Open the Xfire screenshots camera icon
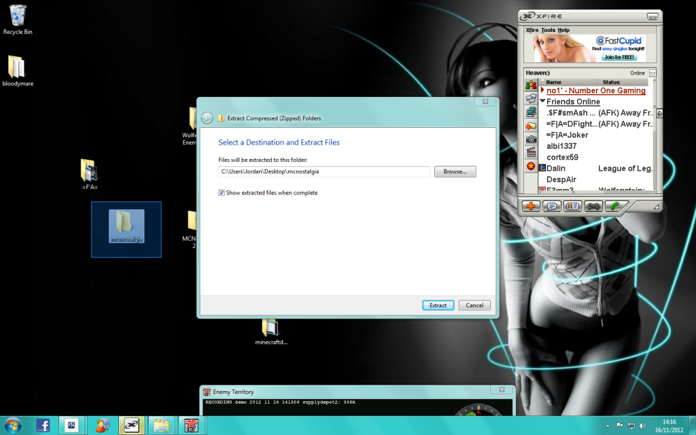Viewport: 696px width, 435px height. click(531, 139)
